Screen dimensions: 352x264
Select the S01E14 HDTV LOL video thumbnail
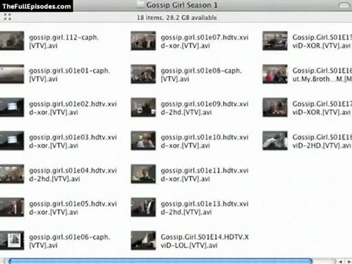pos(143,241)
